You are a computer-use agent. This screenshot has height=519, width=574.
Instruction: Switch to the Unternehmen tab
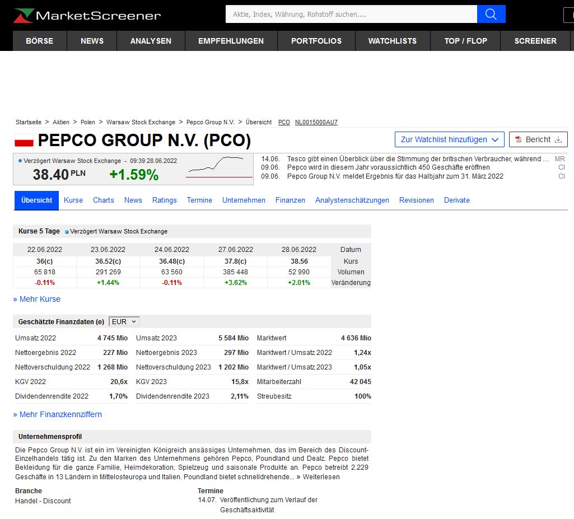(x=244, y=200)
